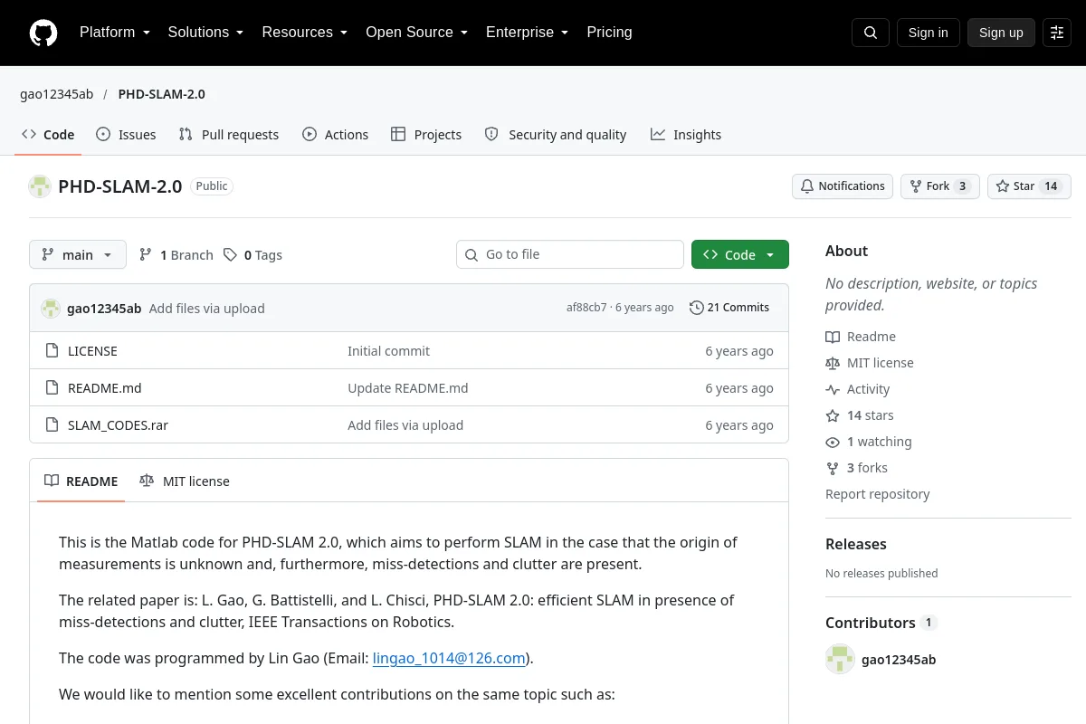View the 0 Tags link
Viewport: 1086px width, 724px height.
[x=253, y=255]
